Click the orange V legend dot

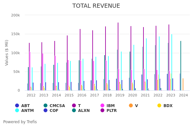(x=131, y=106)
